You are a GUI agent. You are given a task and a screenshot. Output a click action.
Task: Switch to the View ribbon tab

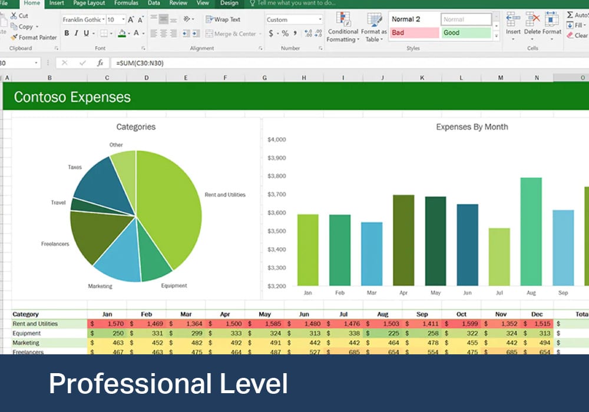pos(203,3)
